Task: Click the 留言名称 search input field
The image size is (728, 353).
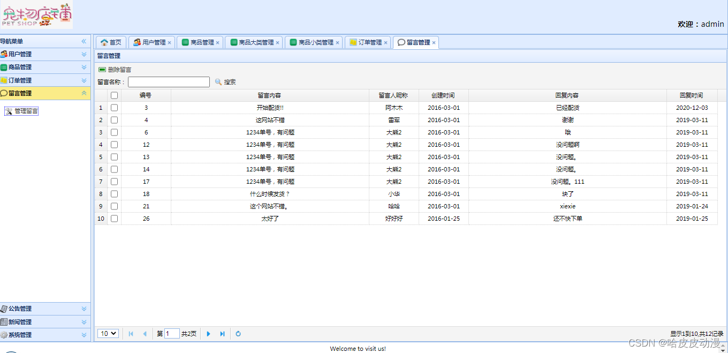Action: click(x=169, y=82)
